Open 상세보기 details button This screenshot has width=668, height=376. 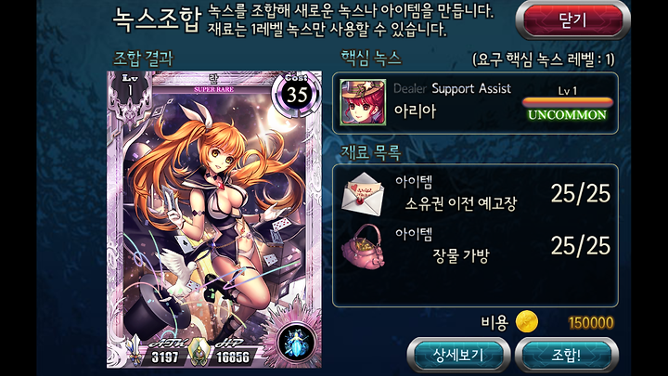coord(458,355)
